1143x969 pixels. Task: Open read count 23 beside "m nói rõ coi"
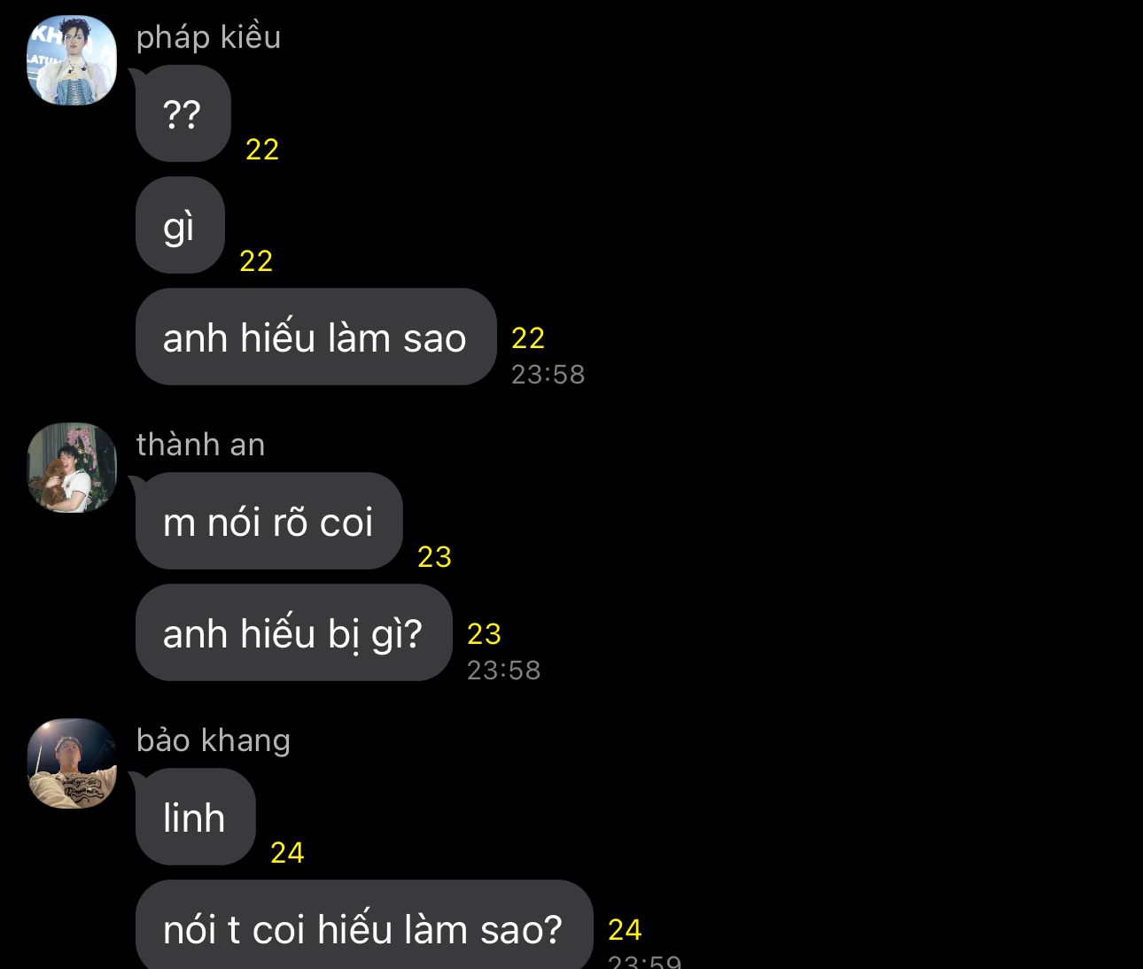point(434,557)
